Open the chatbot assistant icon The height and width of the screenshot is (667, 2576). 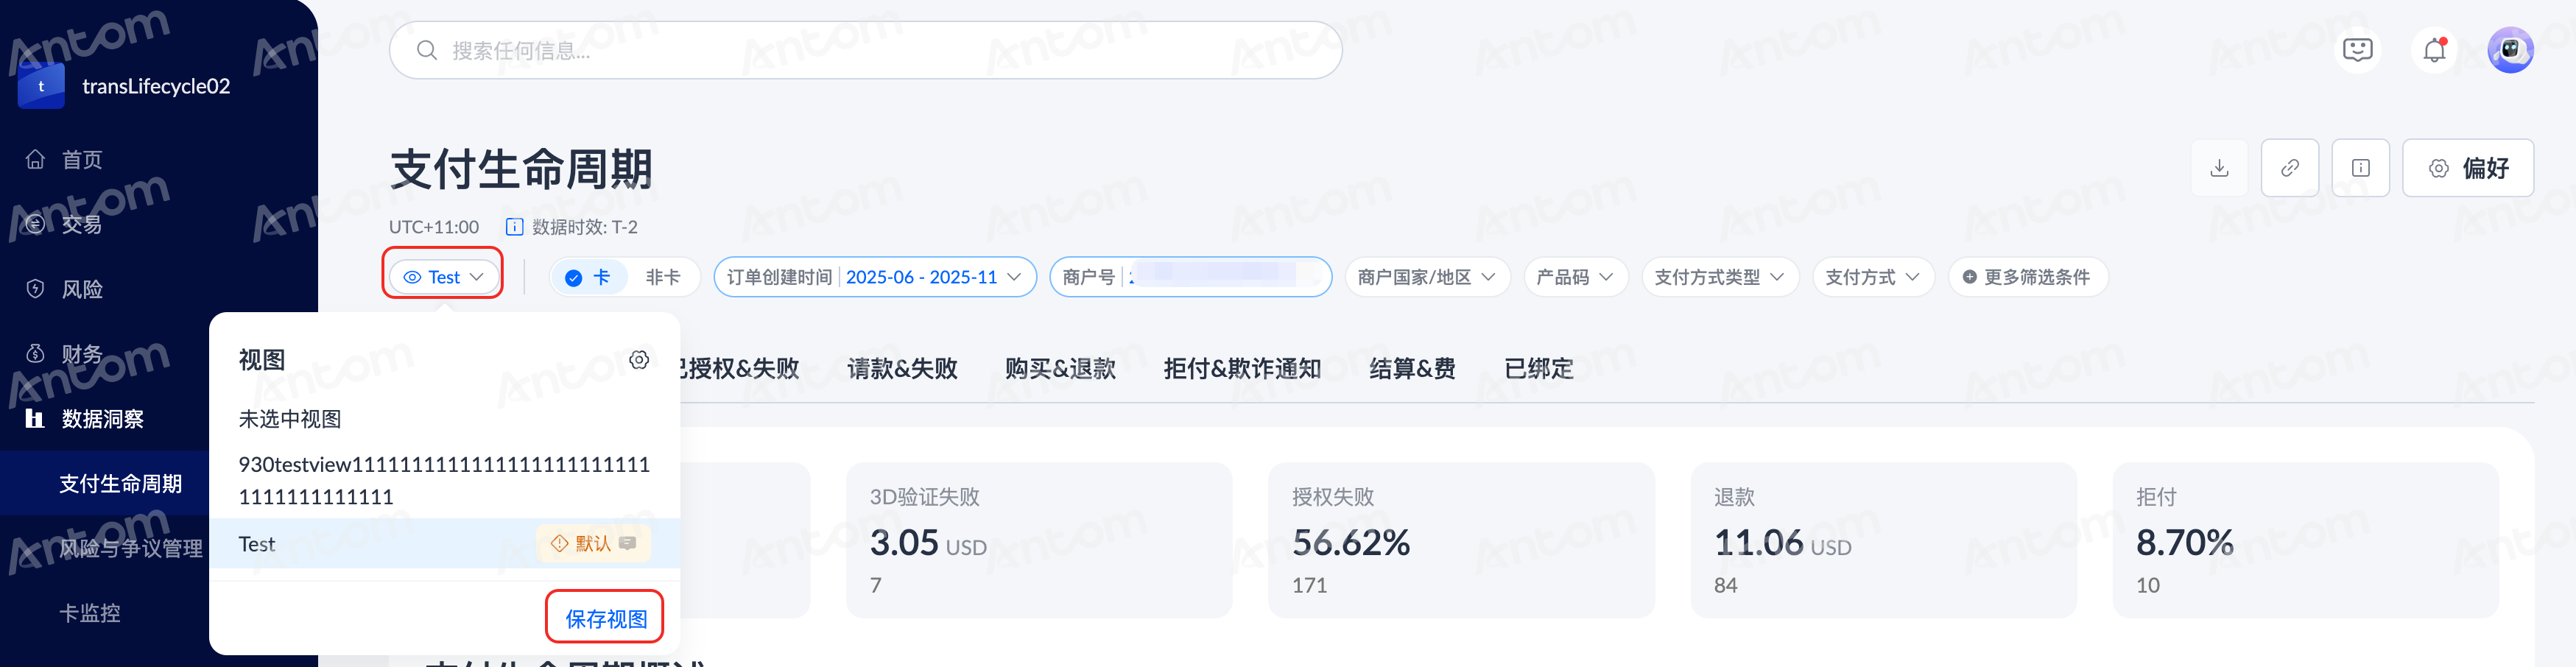click(x=2357, y=50)
